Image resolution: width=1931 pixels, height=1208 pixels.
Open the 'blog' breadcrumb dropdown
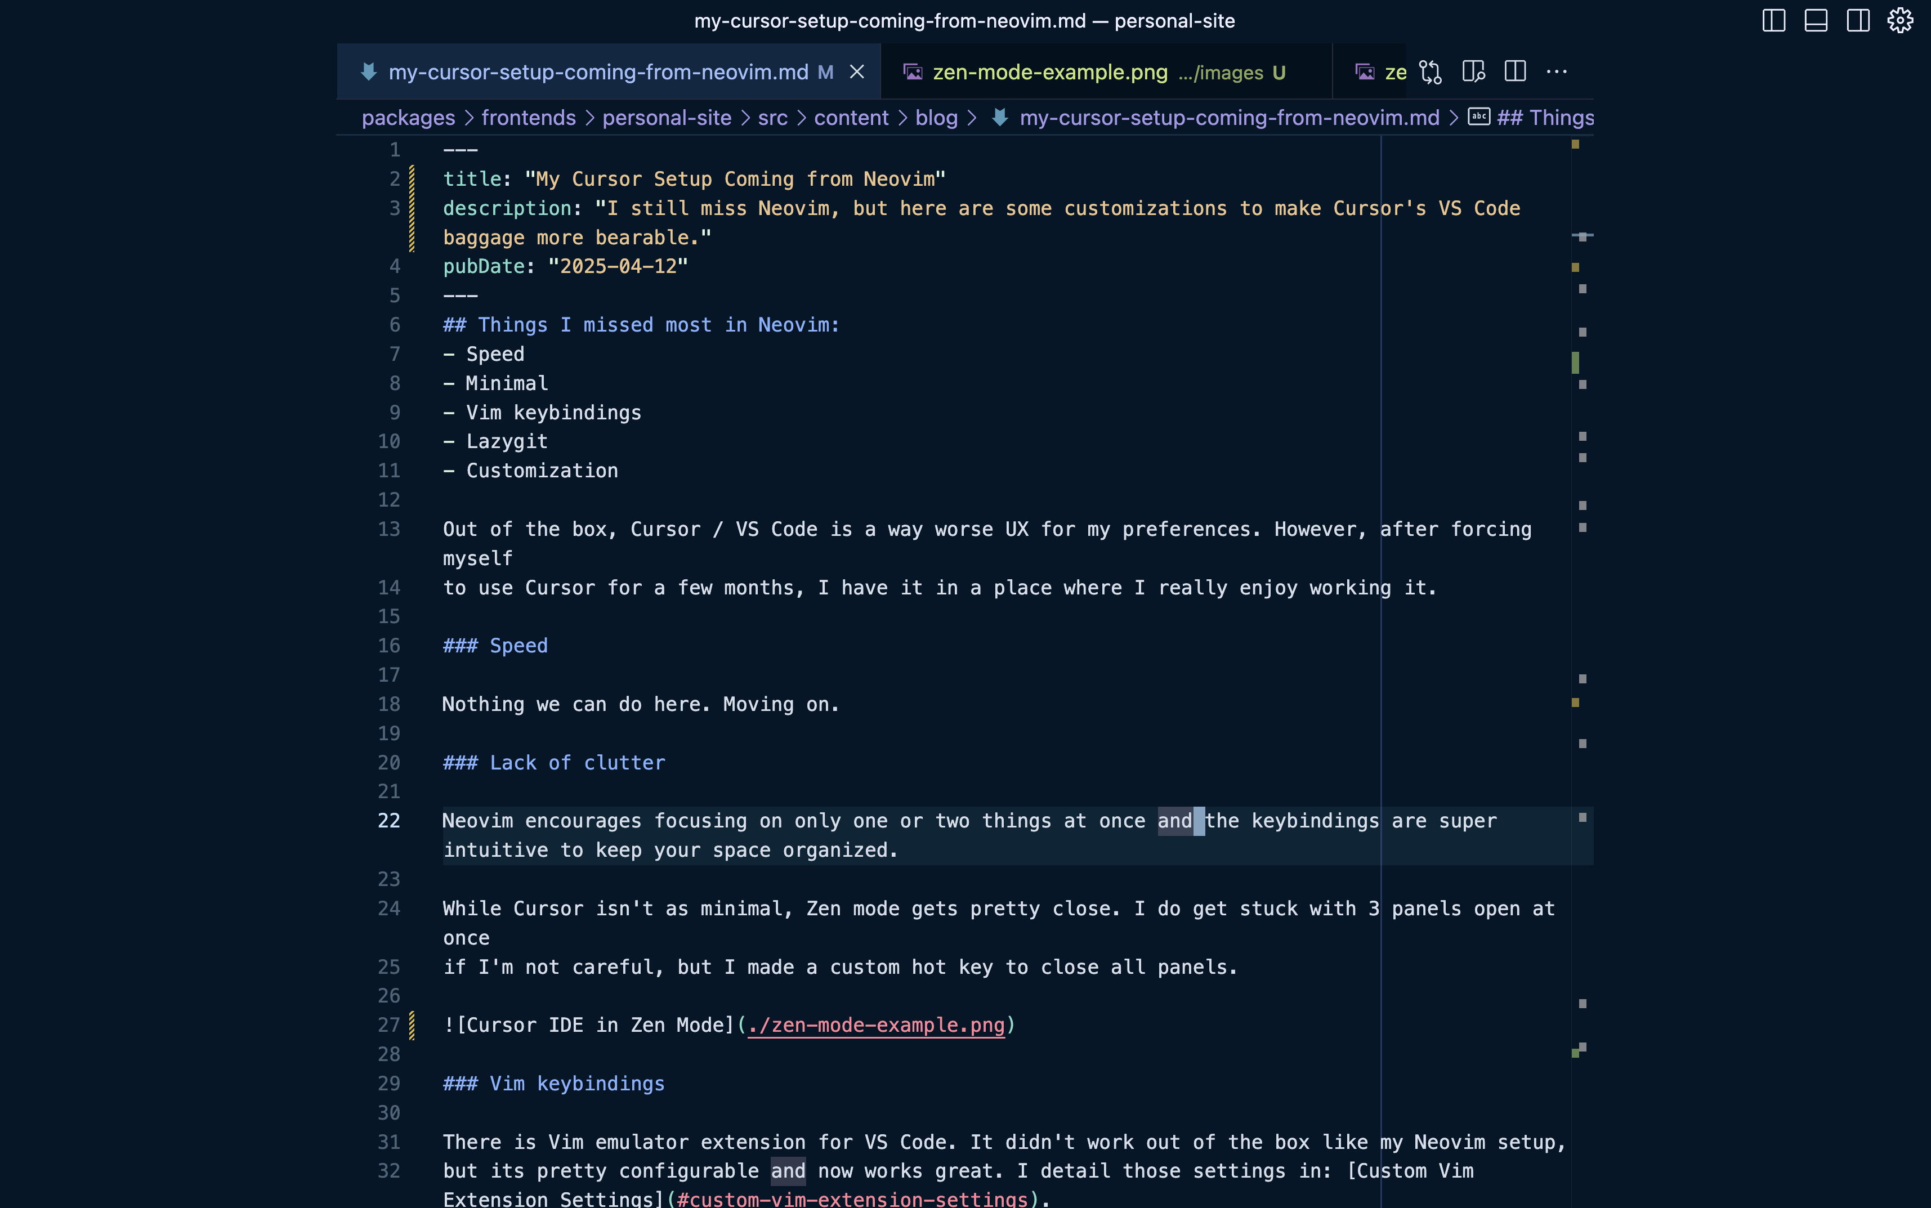[936, 118]
